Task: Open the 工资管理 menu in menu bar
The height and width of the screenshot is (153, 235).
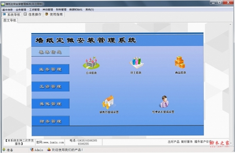Action: (x=34, y=10)
